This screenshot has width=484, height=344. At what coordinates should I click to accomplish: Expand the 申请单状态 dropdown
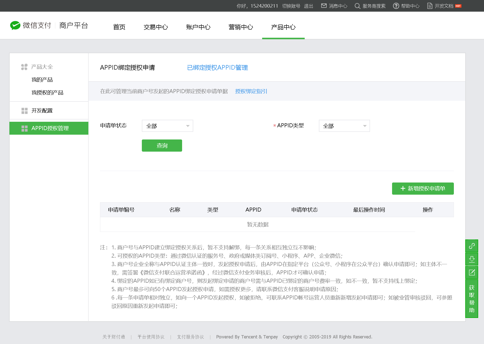click(167, 126)
